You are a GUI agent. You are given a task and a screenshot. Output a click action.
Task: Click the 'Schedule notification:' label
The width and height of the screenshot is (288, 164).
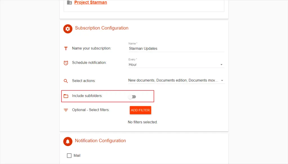pyautogui.click(x=89, y=63)
